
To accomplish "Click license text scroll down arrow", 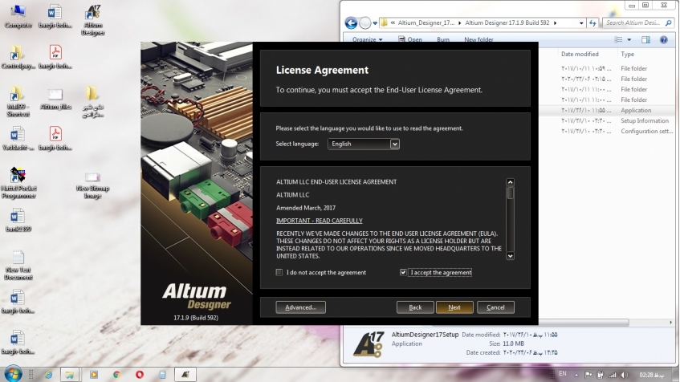I will (x=510, y=256).
